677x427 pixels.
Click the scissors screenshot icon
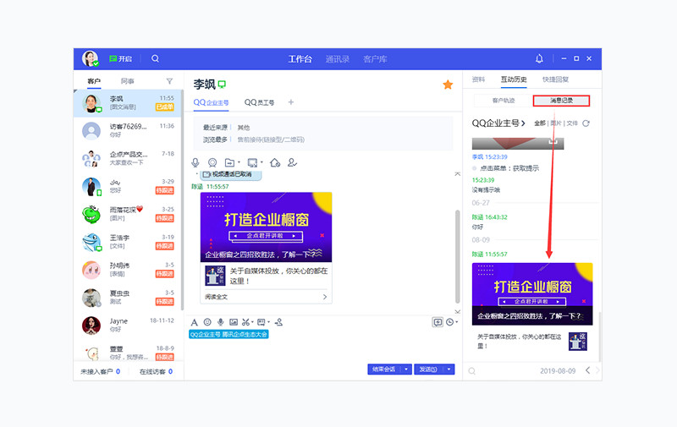[245, 322]
